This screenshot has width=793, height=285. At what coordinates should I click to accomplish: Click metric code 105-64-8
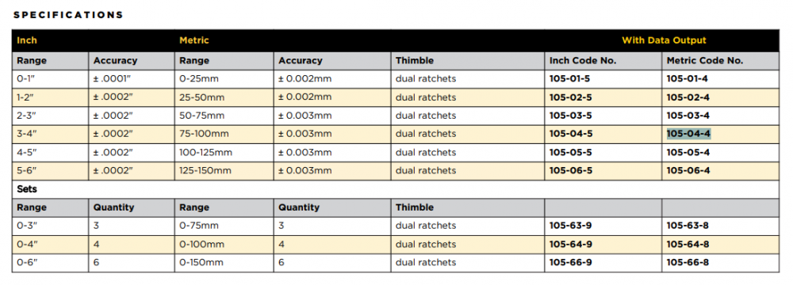[688, 244]
